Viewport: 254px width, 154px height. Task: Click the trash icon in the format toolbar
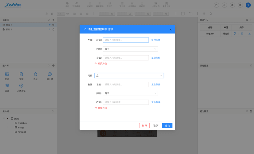[x=211, y=14]
